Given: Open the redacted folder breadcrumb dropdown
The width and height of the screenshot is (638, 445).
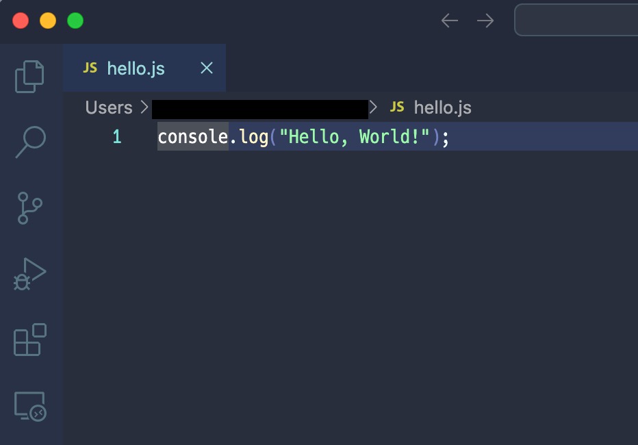Looking at the screenshot, I should pyautogui.click(x=260, y=107).
